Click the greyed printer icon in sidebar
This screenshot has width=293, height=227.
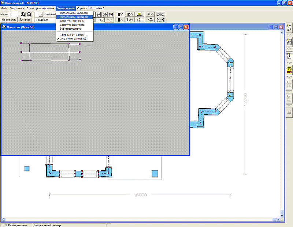click(289, 113)
